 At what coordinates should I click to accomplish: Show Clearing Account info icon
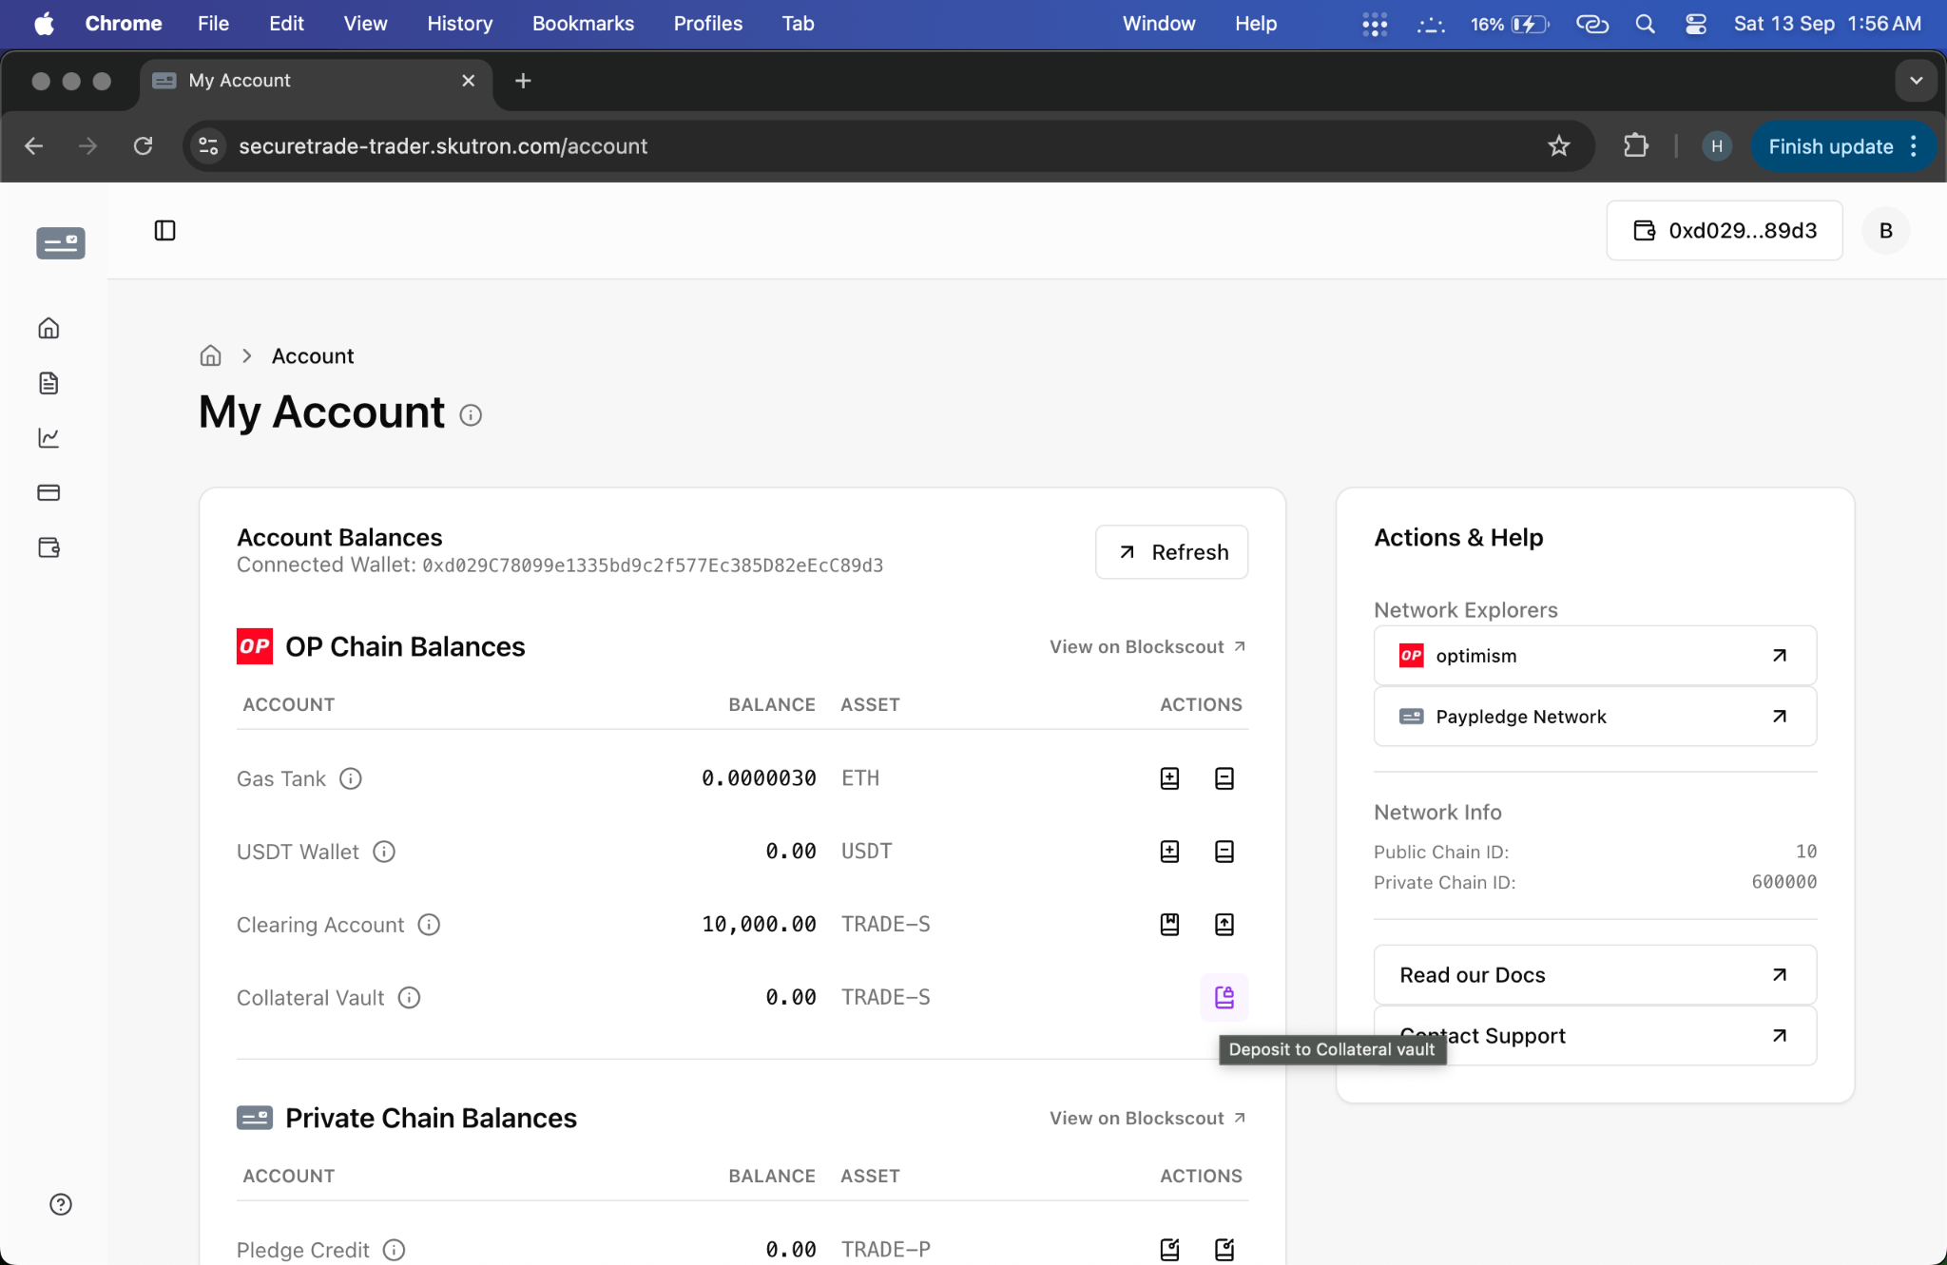429,925
